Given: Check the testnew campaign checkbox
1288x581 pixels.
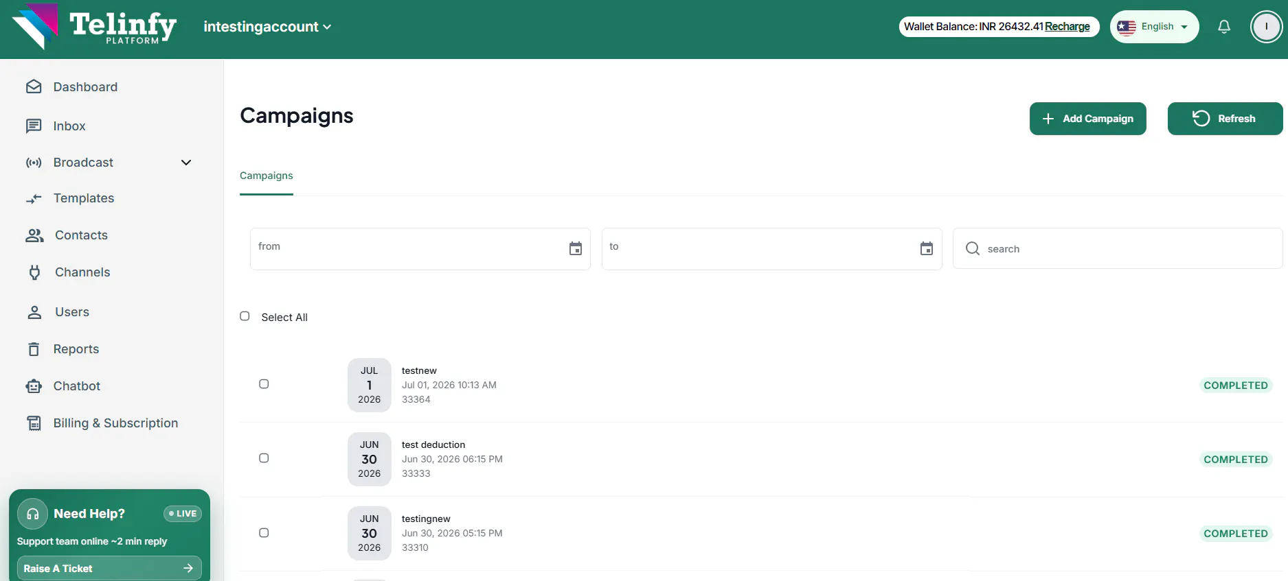Looking at the screenshot, I should pyautogui.click(x=264, y=384).
